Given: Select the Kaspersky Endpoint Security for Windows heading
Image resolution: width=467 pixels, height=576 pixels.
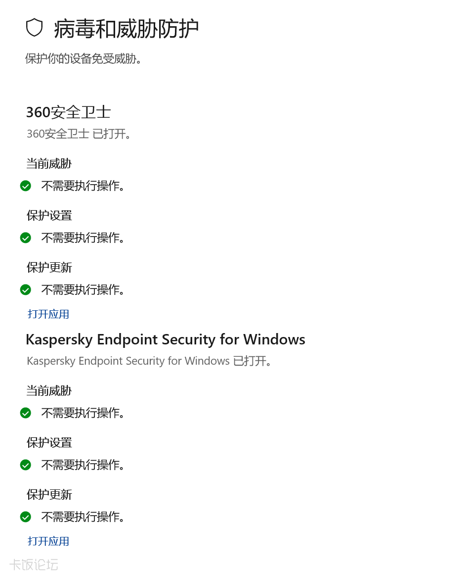Looking at the screenshot, I should point(166,339).
